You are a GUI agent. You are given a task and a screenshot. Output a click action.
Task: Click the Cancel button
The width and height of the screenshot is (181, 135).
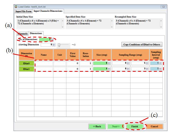[x=154, y=126]
